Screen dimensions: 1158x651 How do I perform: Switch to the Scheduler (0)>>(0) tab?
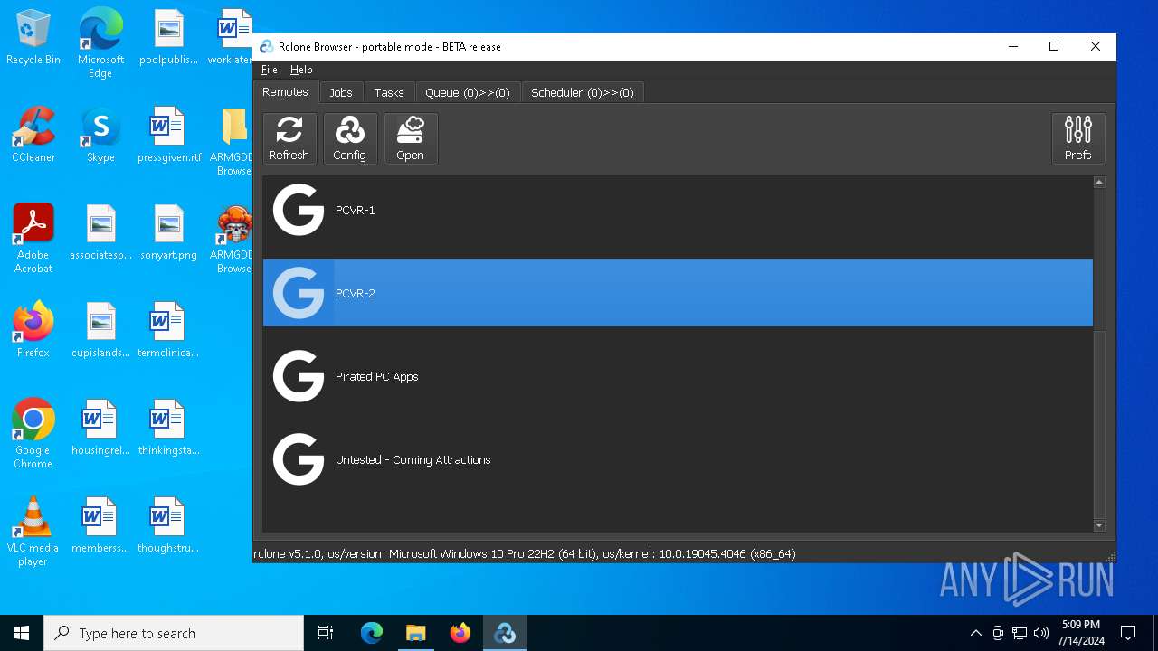pyautogui.click(x=583, y=92)
